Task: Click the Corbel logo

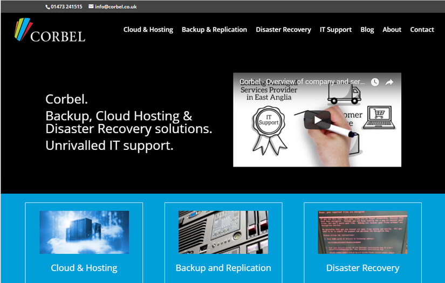Action: (50, 30)
